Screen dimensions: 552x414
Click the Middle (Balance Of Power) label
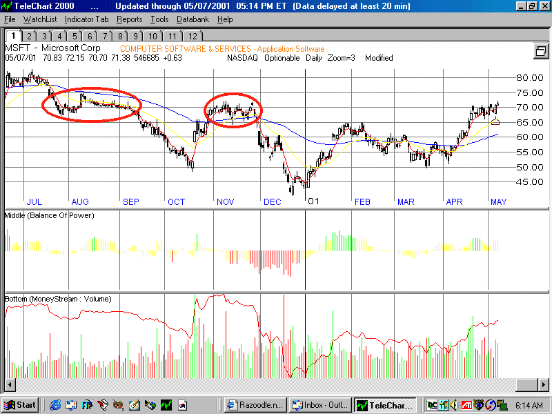click(49, 215)
